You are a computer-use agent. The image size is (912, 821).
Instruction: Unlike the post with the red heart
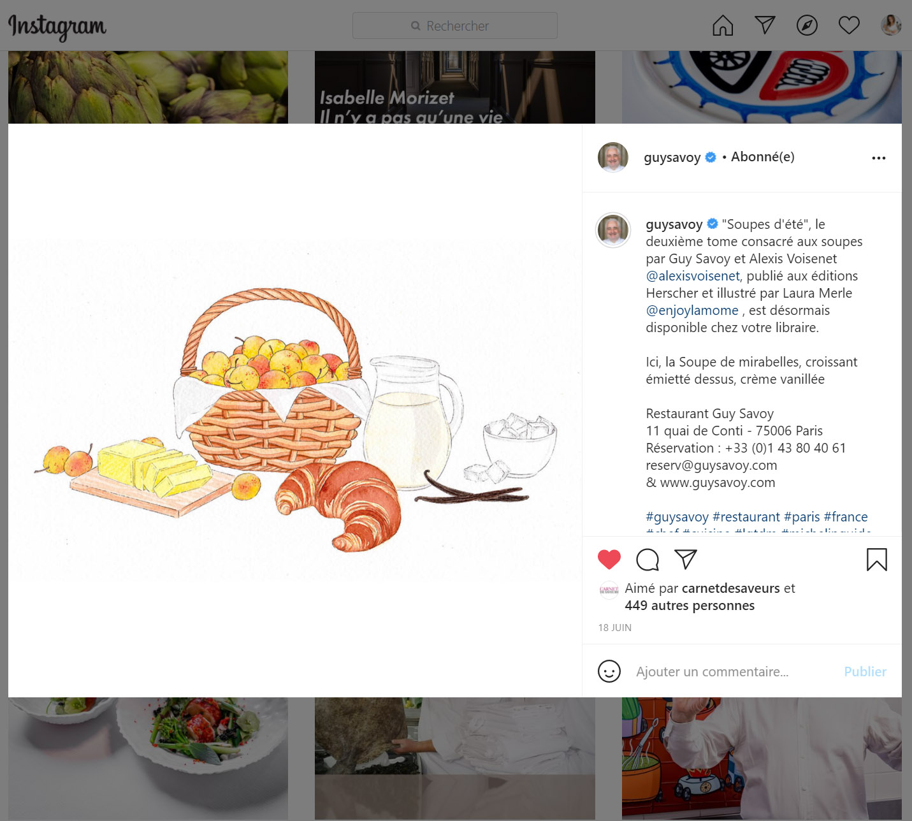pos(609,559)
